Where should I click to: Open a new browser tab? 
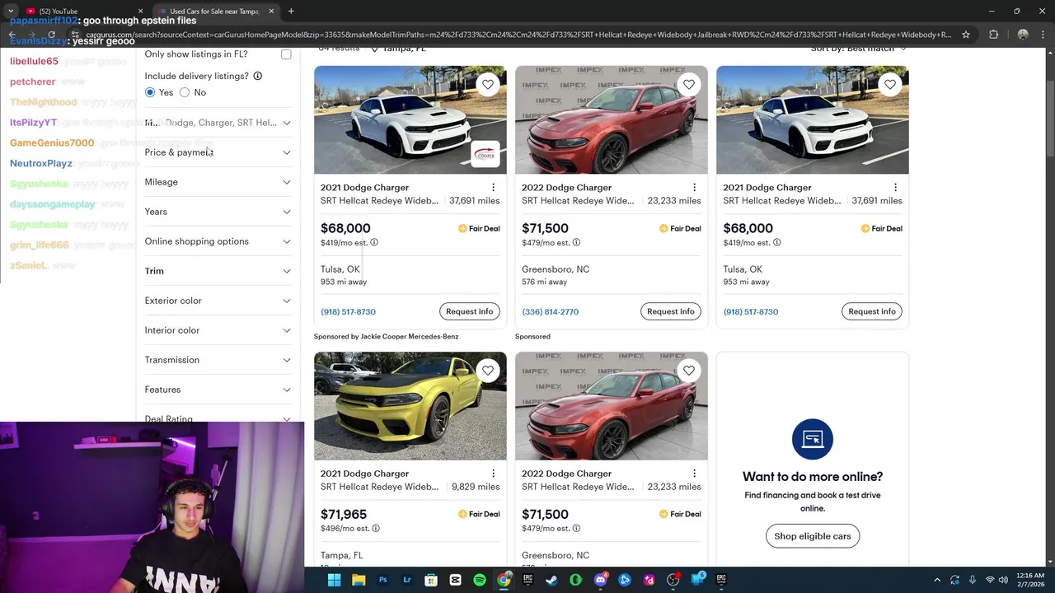(291, 11)
